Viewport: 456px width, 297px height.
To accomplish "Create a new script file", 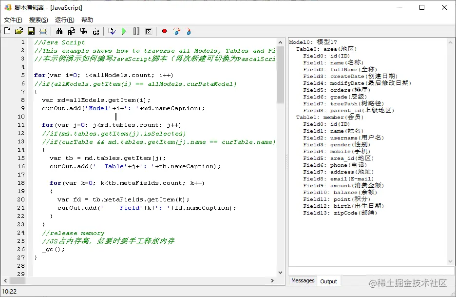I will point(7,31).
